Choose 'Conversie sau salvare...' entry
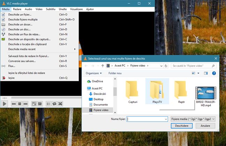Screen dimensions: 226x146 coord(39,61)
